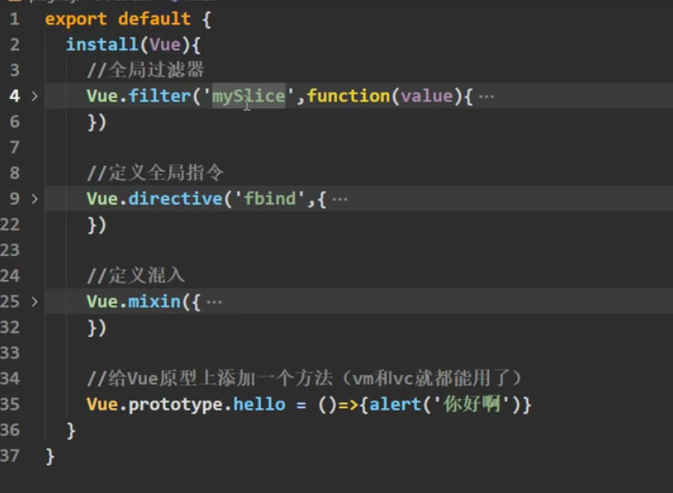Click line number 35 in gutter
Image resolution: width=673 pixels, height=493 pixels.
tap(10, 404)
